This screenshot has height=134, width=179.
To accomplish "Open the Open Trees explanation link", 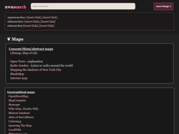I will [35, 62].
